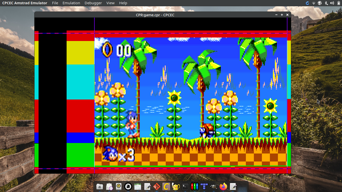Open the Debugger menu
This screenshot has height=192, width=342.
(x=93, y=3)
